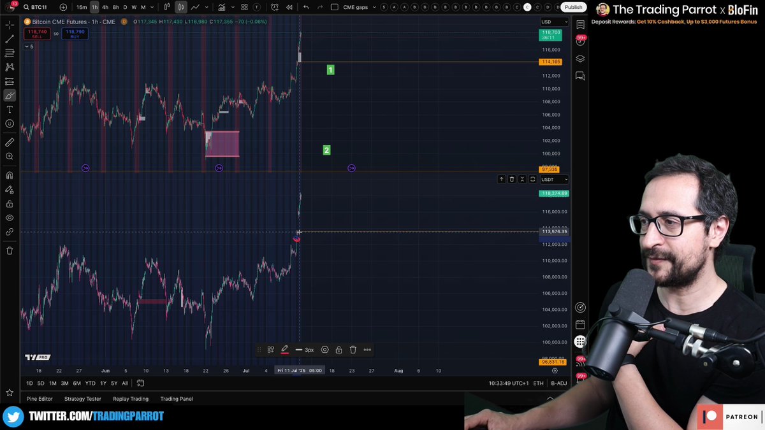Select the active brush drawing tool

click(x=10, y=96)
